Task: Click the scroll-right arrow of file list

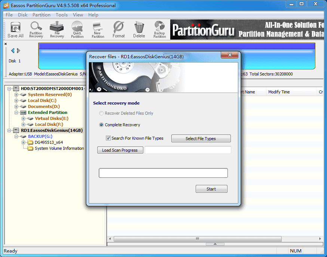Action: (320, 239)
